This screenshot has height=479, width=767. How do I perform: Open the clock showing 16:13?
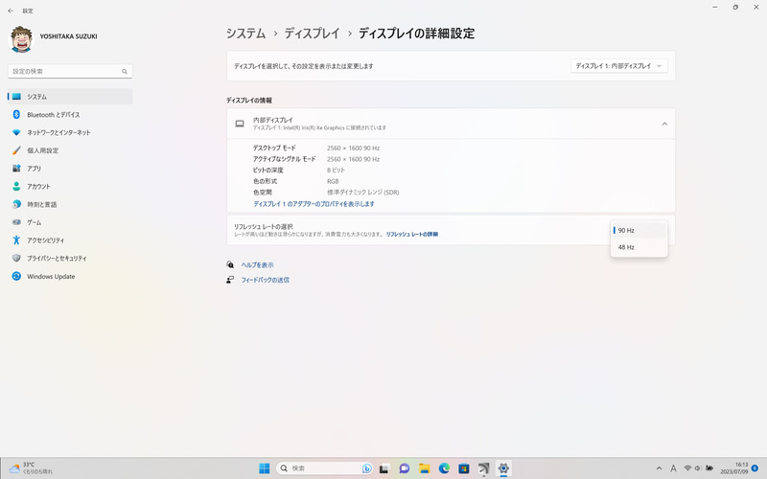[734, 468]
